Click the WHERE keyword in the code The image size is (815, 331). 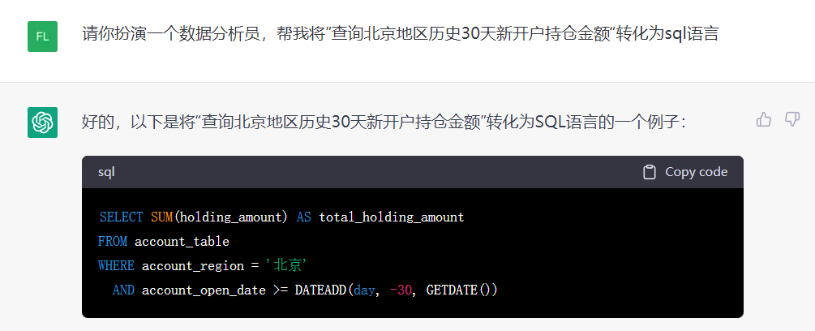click(116, 266)
